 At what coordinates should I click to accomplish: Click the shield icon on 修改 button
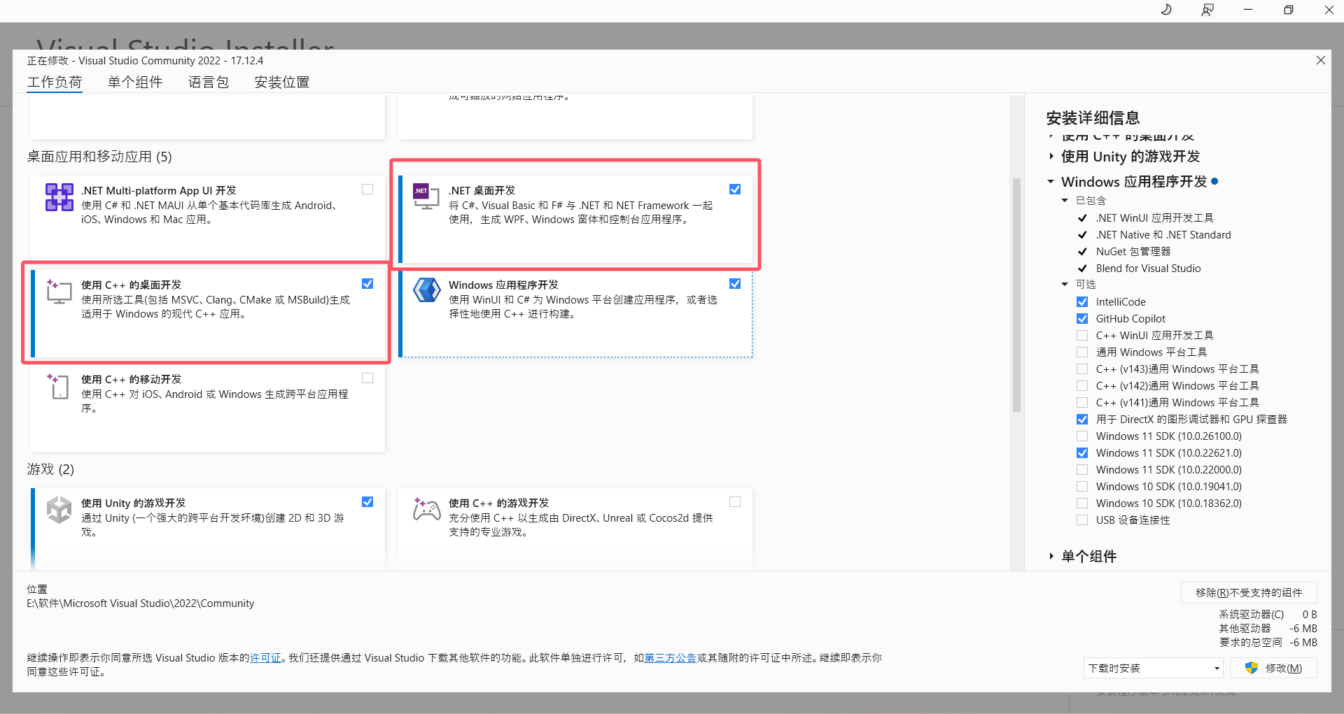[1252, 668]
